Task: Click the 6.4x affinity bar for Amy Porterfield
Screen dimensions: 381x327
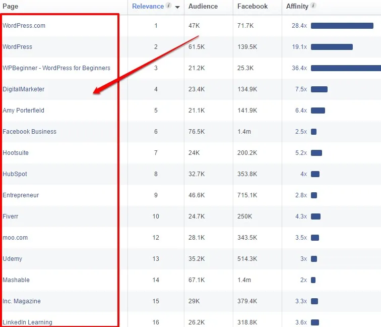Action: coord(318,111)
